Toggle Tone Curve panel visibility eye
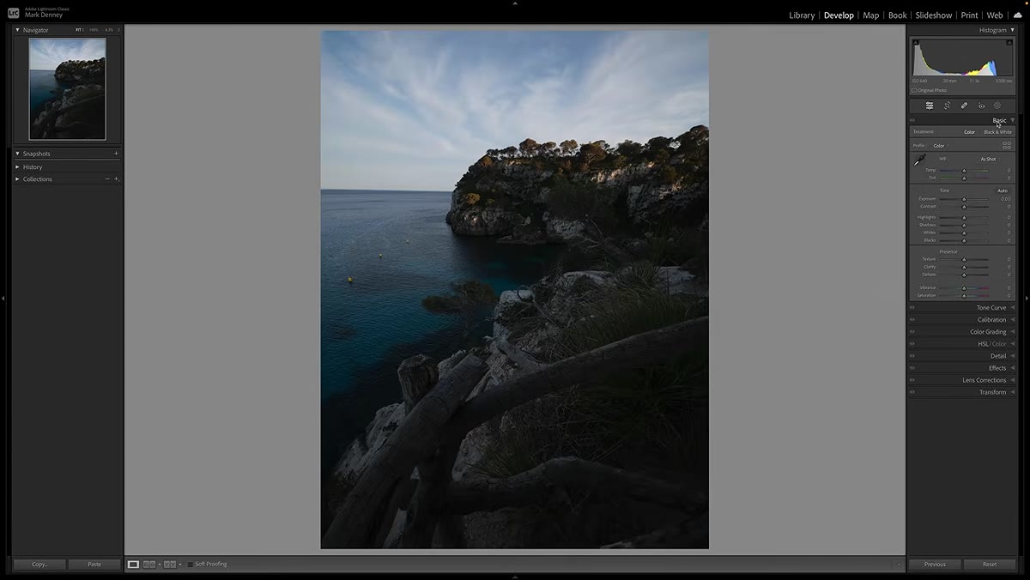Screen dimensions: 1030x580 click(x=912, y=307)
